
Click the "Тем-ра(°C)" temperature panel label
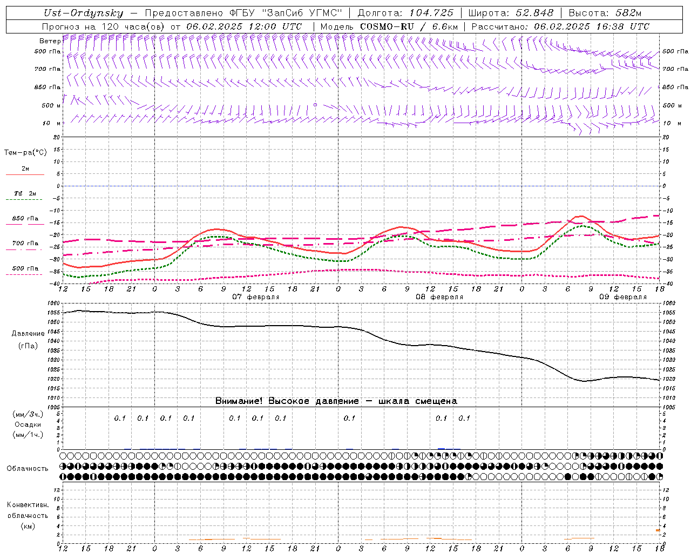[25, 152]
